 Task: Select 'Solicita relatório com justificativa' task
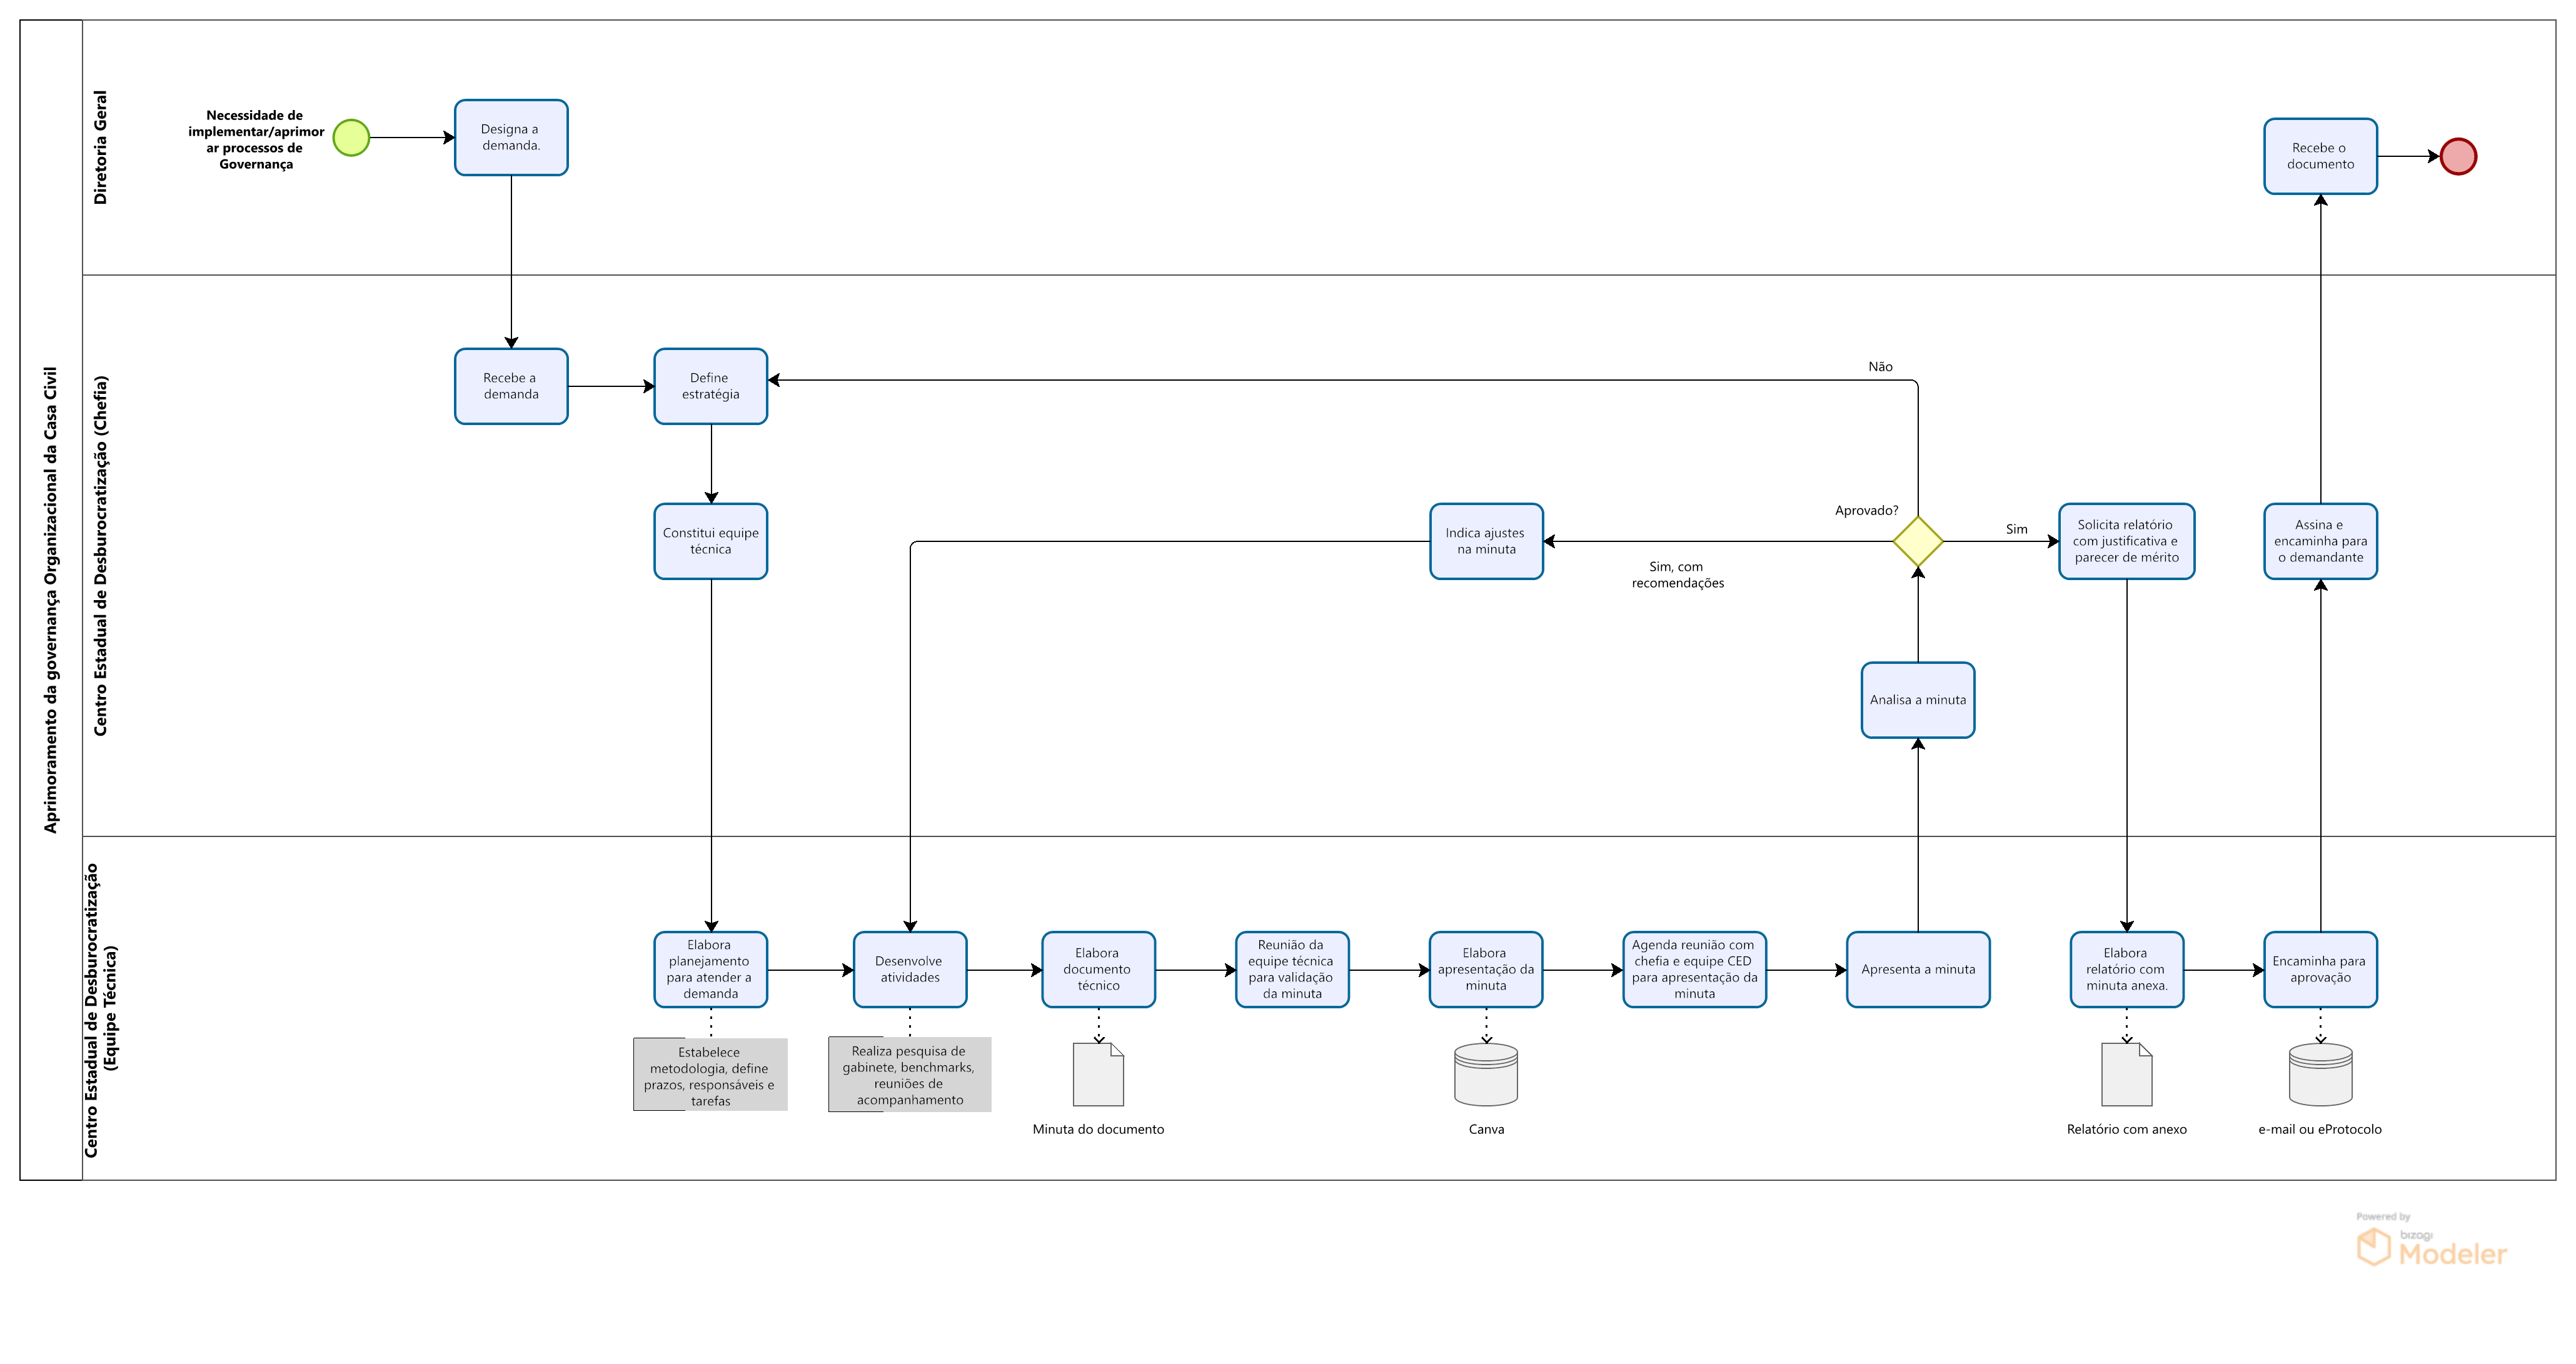click(2126, 541)
